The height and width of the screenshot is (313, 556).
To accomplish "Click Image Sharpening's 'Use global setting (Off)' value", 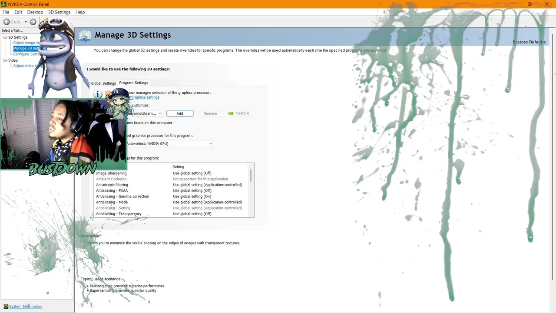I will click(192, 173).
